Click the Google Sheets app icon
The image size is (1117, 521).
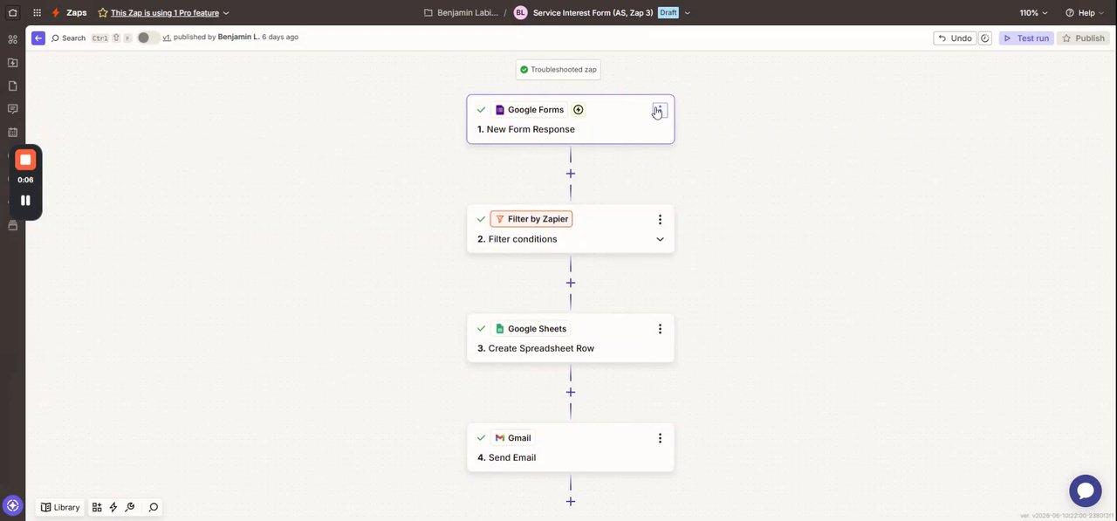(x=500, y=329)
